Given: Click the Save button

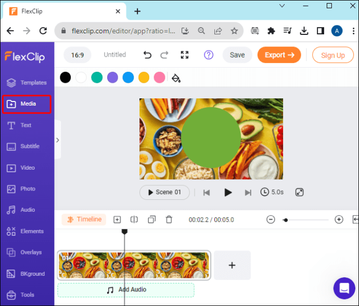Looking at the screenshot, I should click(x=237, y=55).
